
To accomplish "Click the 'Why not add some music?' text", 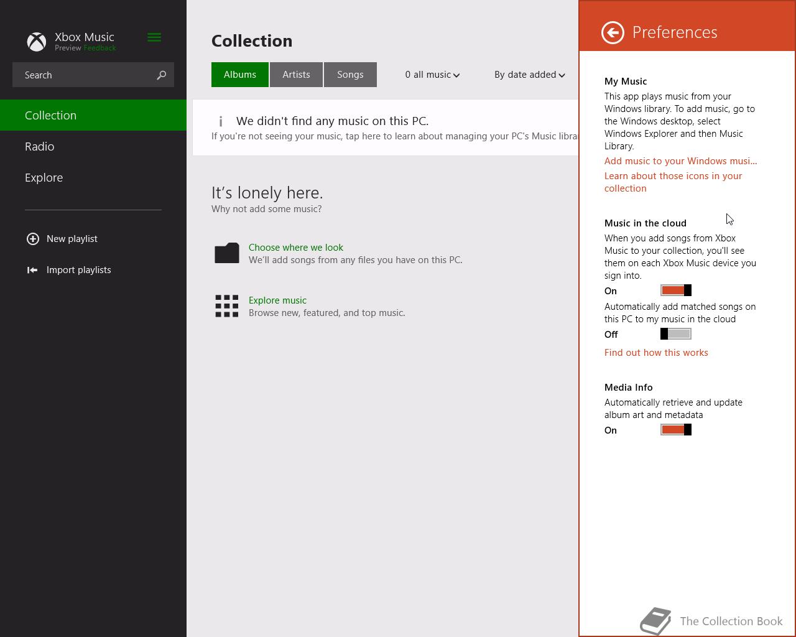I will (267, 209).
